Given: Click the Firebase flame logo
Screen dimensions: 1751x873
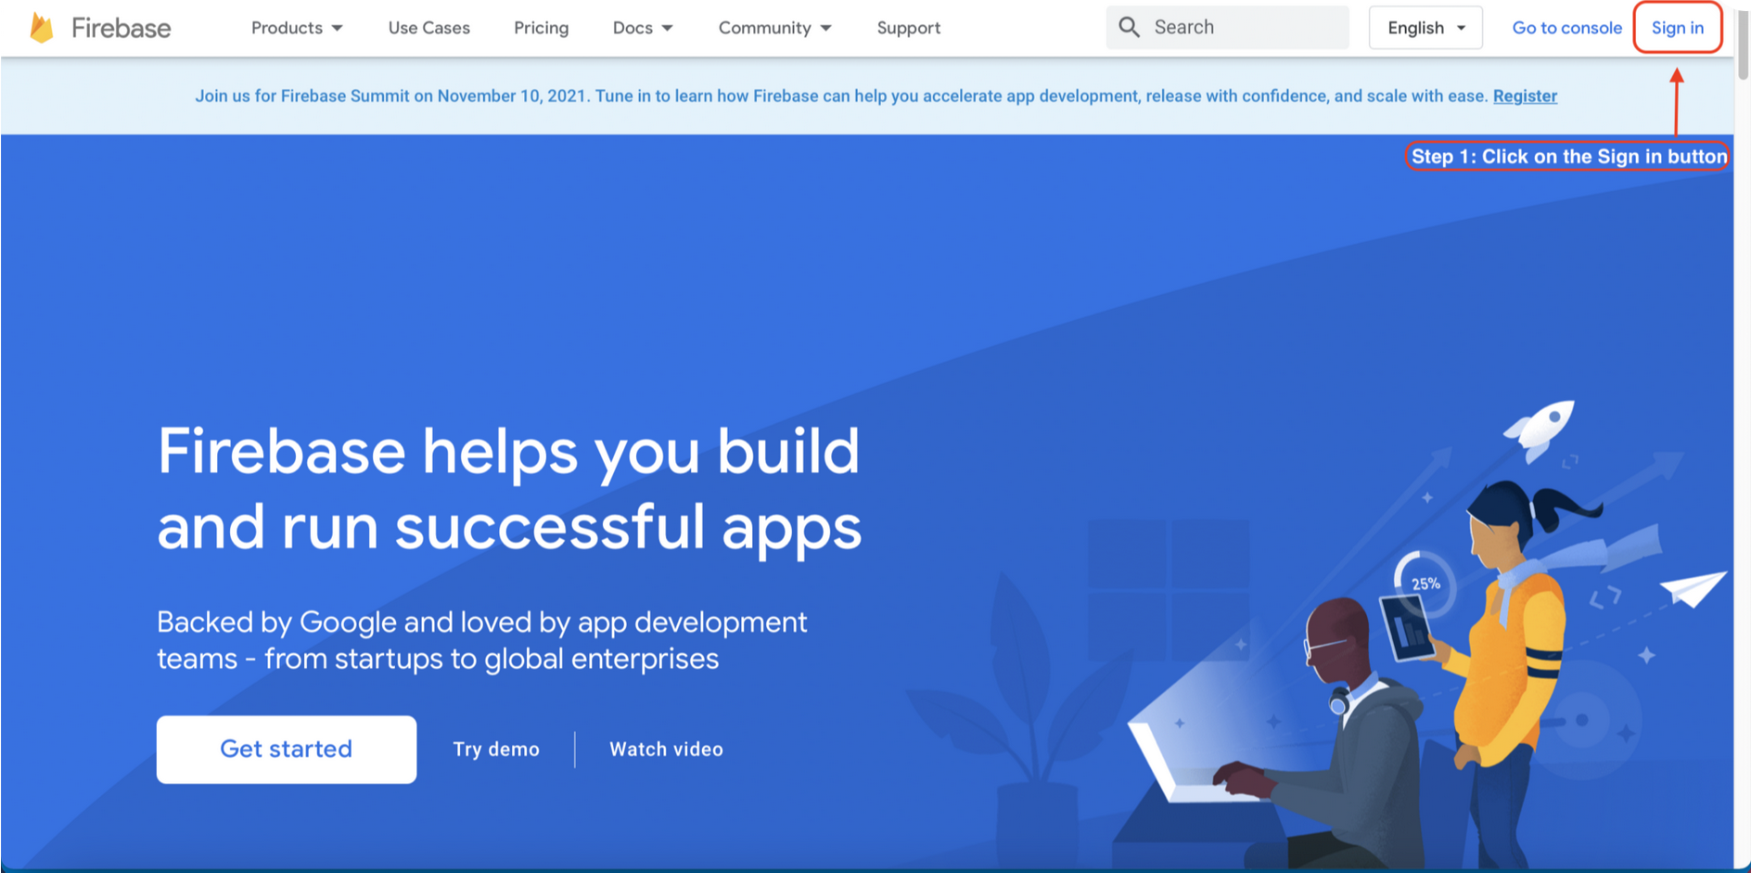Looking at the screenshot, I should tap(42, 28).
